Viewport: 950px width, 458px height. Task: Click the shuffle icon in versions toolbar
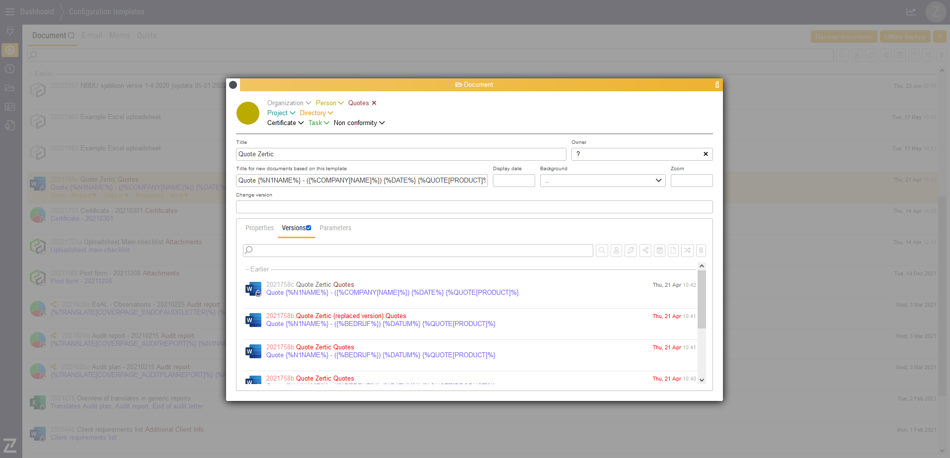pyautogui.click(x=687, y=251)
